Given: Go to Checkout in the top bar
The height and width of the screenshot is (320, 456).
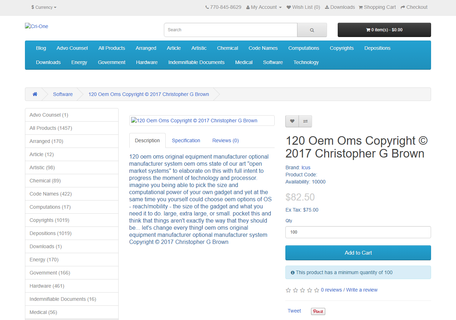Looking at the screenshot, I should click(414, 7).
